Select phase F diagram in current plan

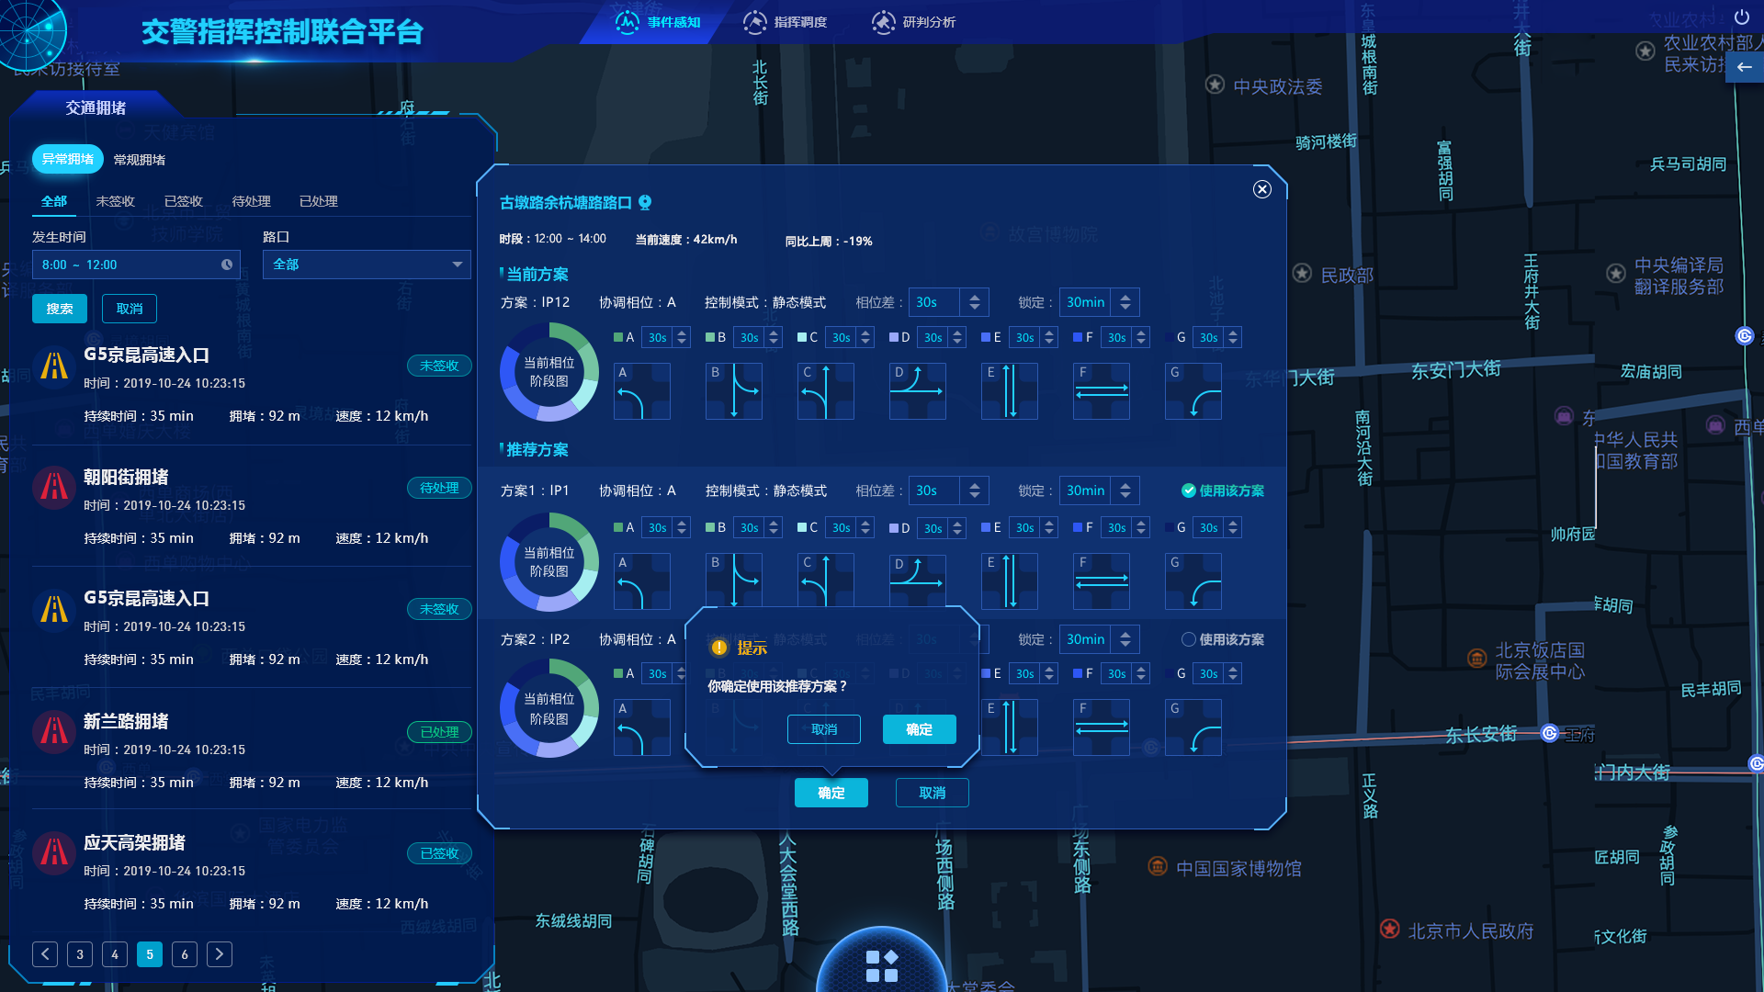1102,391
